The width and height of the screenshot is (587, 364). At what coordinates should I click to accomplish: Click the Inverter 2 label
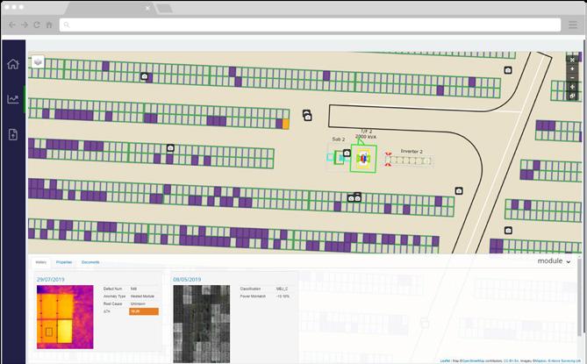coord(412,151)
